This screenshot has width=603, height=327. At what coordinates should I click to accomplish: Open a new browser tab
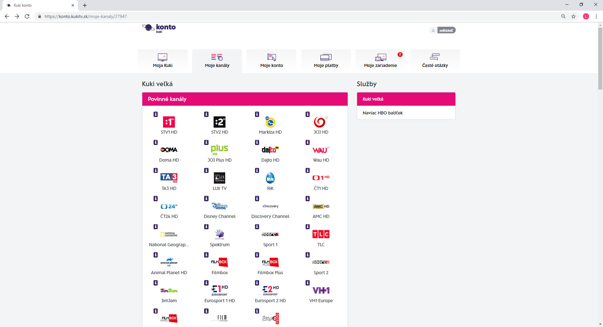click(x=85, y=5)
